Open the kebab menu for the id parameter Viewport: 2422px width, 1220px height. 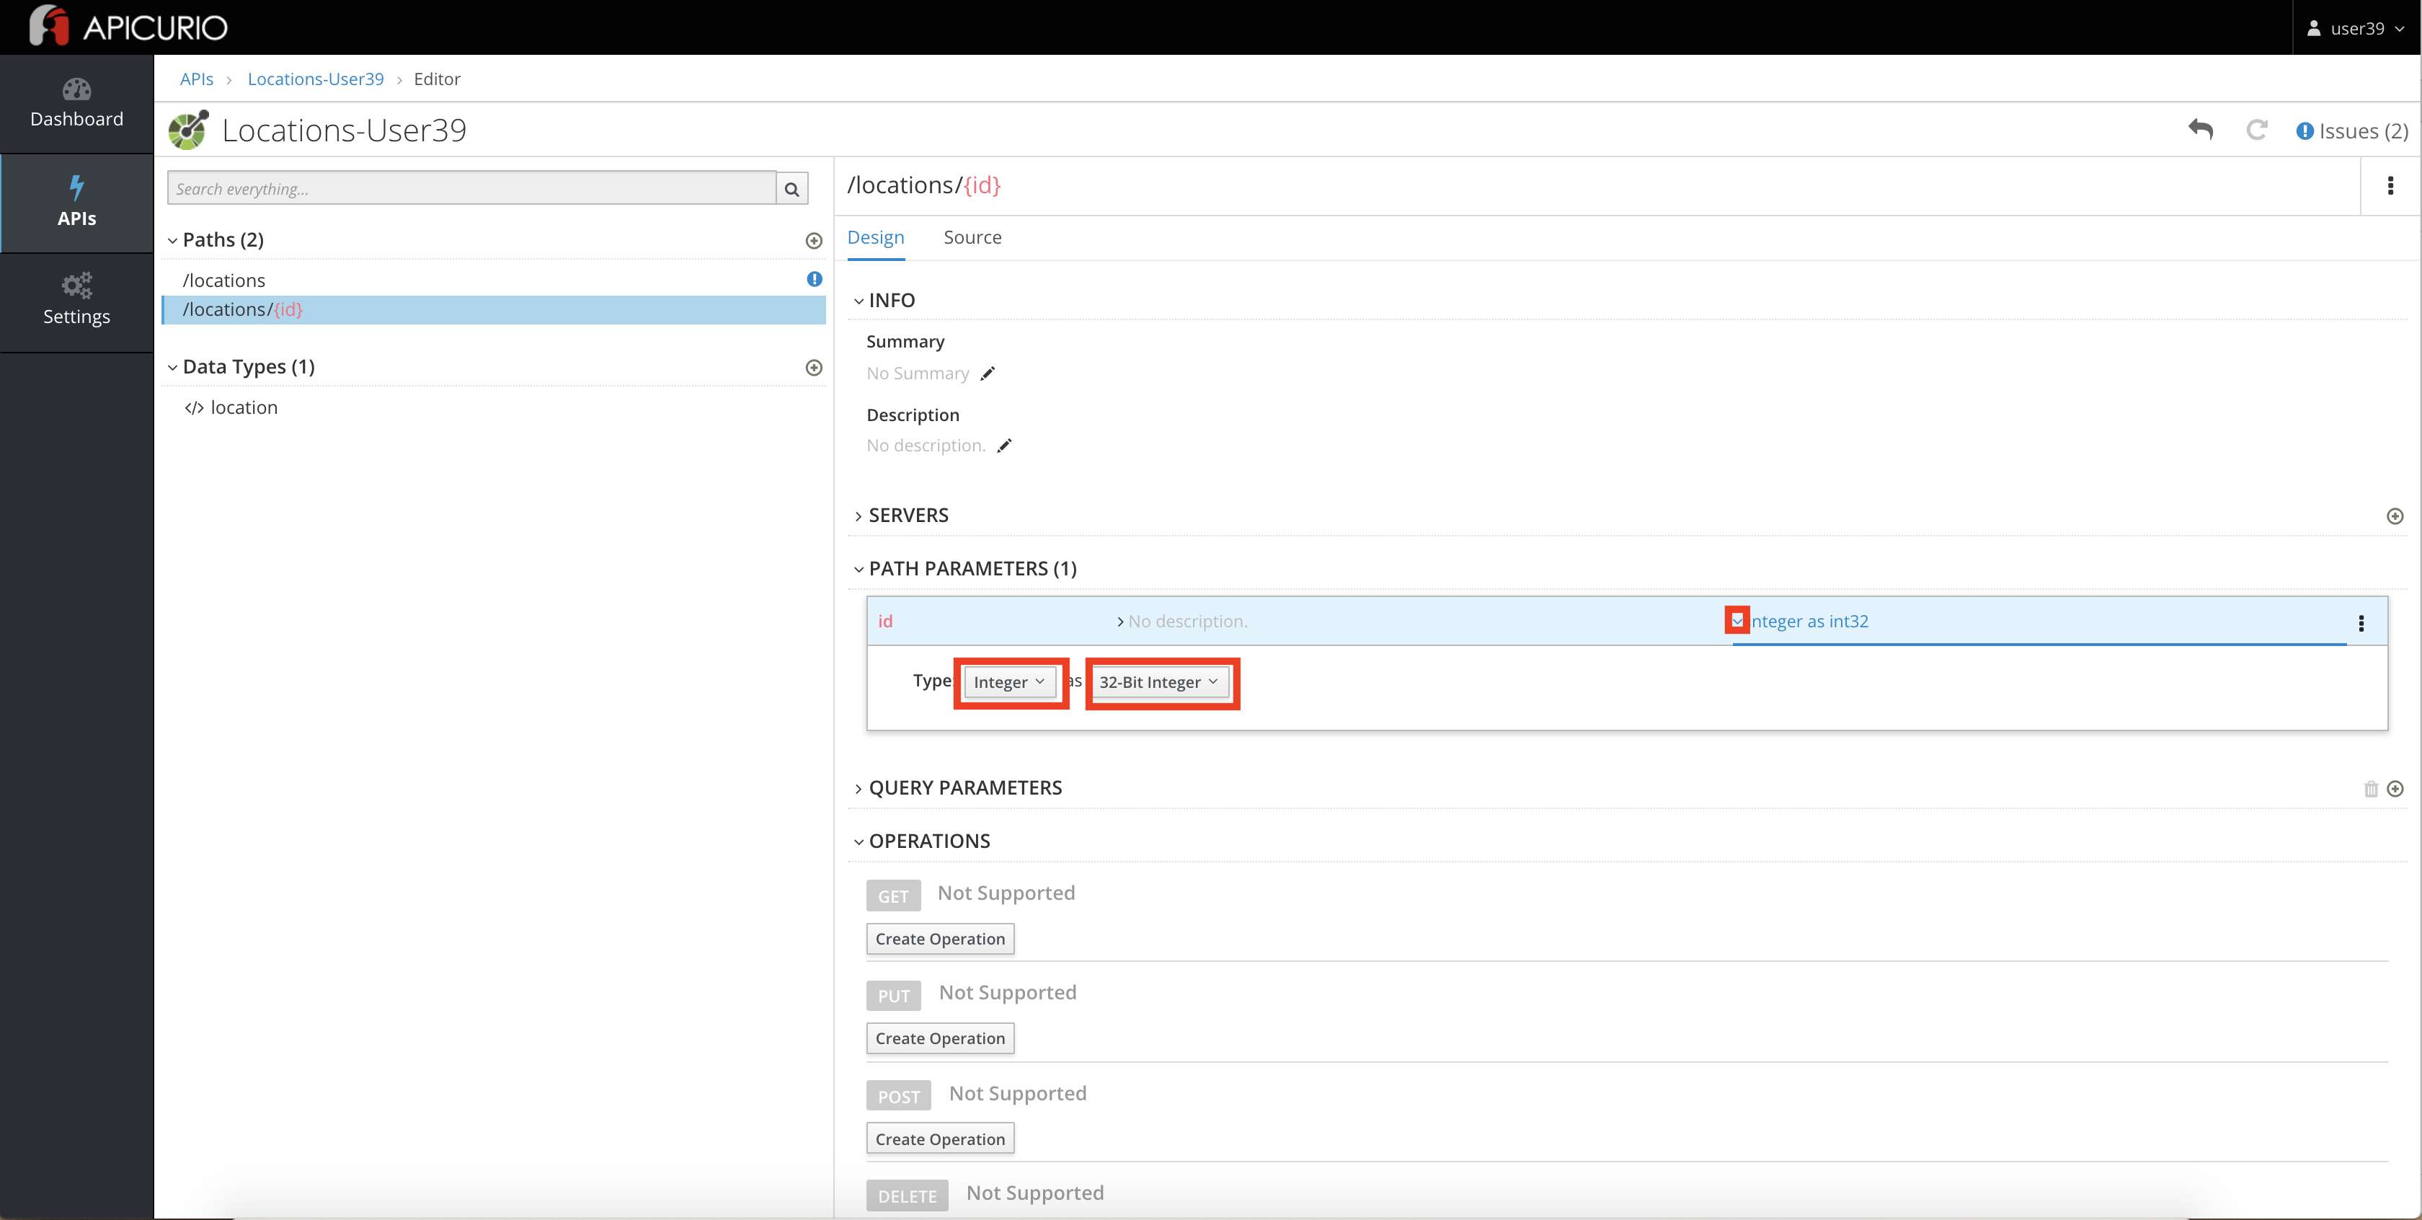[2361, 622]
